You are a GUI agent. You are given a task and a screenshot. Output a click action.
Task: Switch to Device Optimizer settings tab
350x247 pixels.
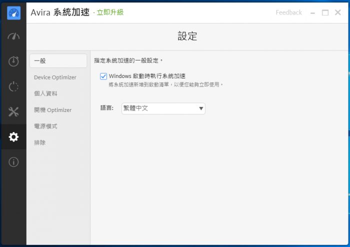(x=55, y=77)
